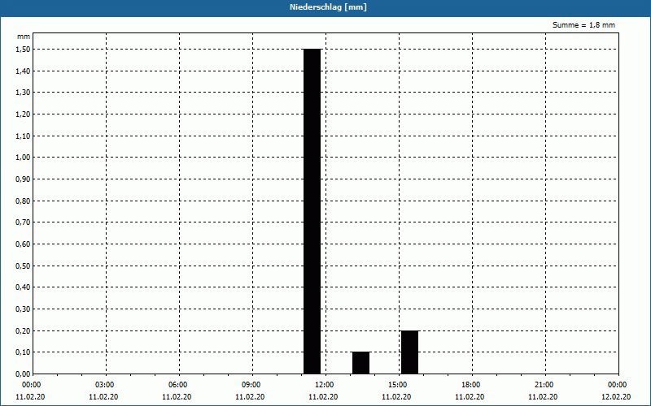Click the 06:00 time axis label
Viewport: 651px width, 406px height.
click(177, 385)
